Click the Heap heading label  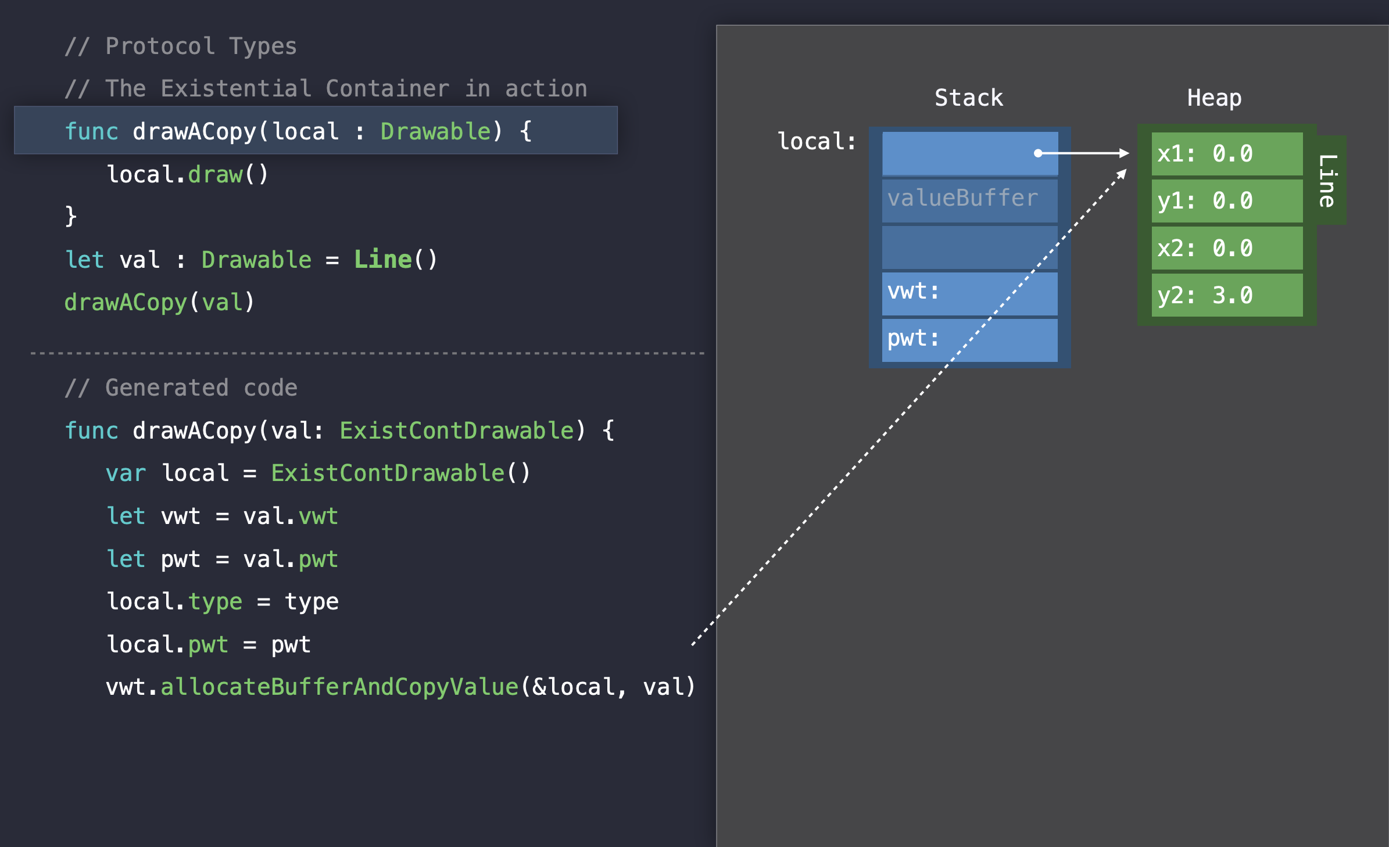point(1214,98)
